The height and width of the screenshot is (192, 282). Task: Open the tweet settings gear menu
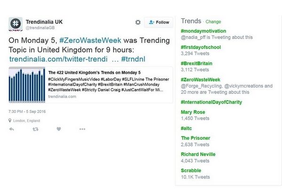[x=138, y=22]
